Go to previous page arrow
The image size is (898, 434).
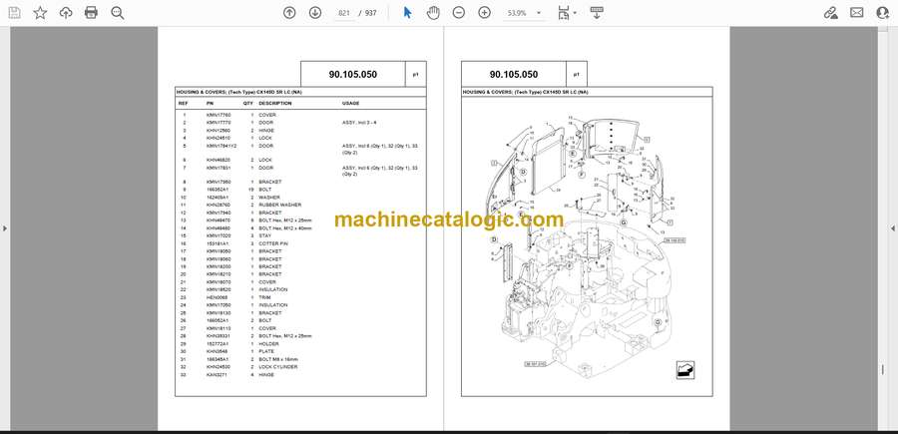click(289, 13)
